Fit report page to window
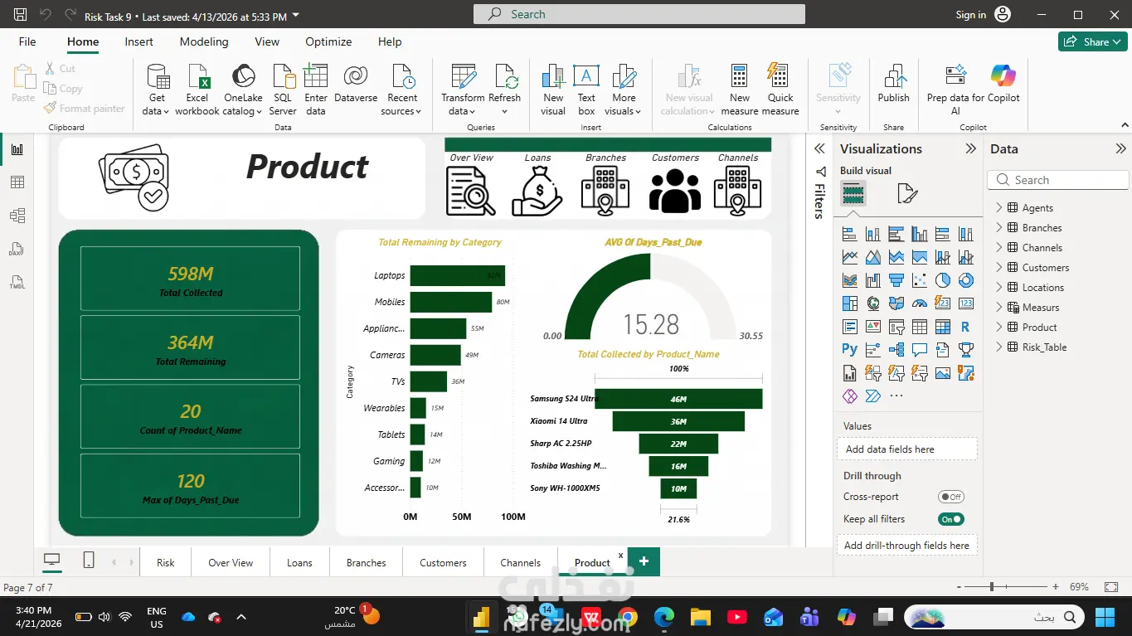The image size is (1132, 636). pyautogui.click(x=1111, y=587)
